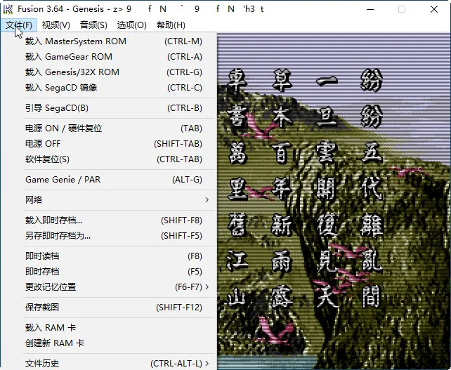Open the 视频(V) menu
Image resolution: width=451 pixels, height=370 pixels.
pyautogui.click(x=55, y=25)
